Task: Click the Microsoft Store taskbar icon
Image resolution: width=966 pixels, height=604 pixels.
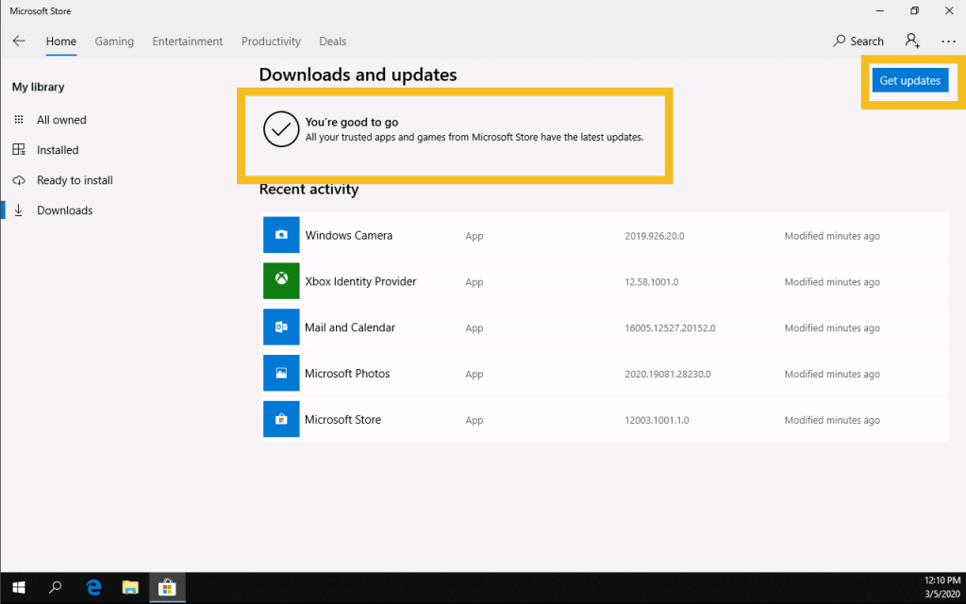Action: (x=167, y=588)
